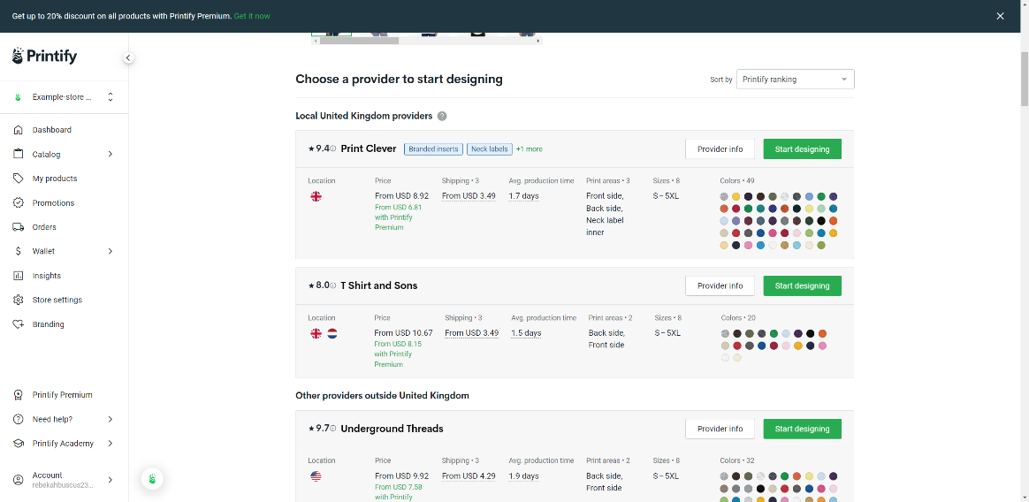Click the Promotions badge icon

click(19, 202)
